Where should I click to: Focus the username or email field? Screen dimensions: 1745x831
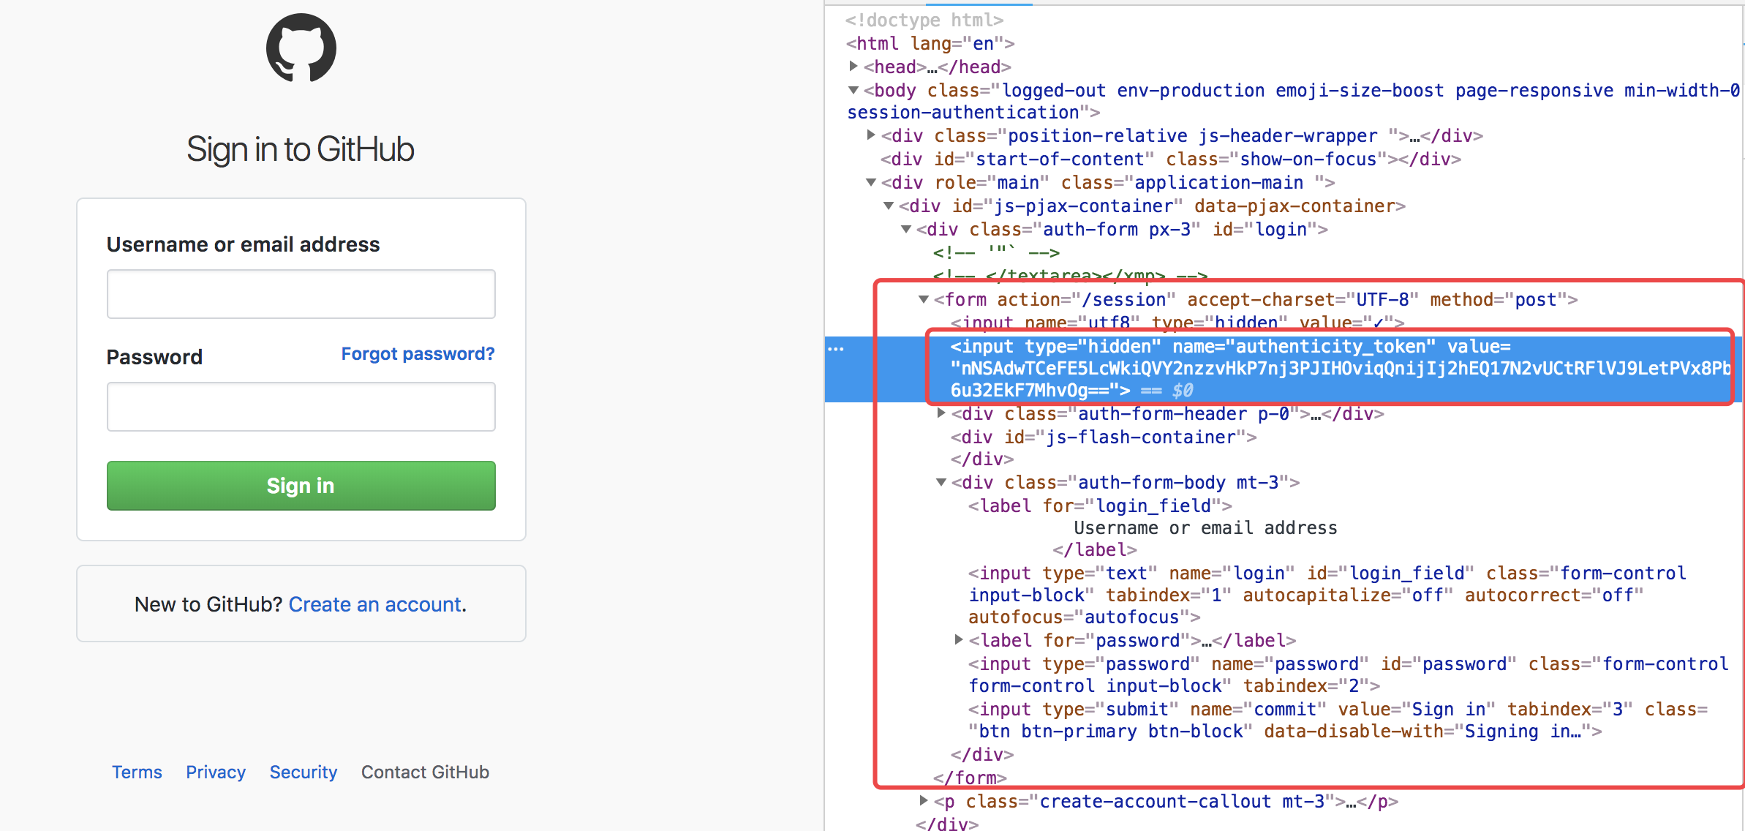click(301, 294)
